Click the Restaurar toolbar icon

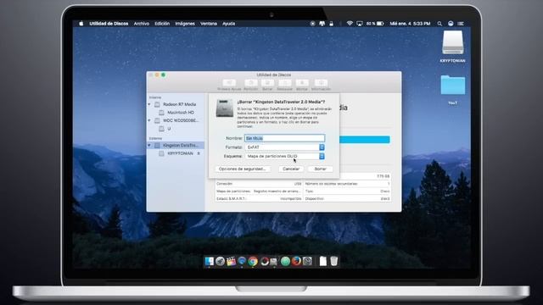click(x=285, y=83)
